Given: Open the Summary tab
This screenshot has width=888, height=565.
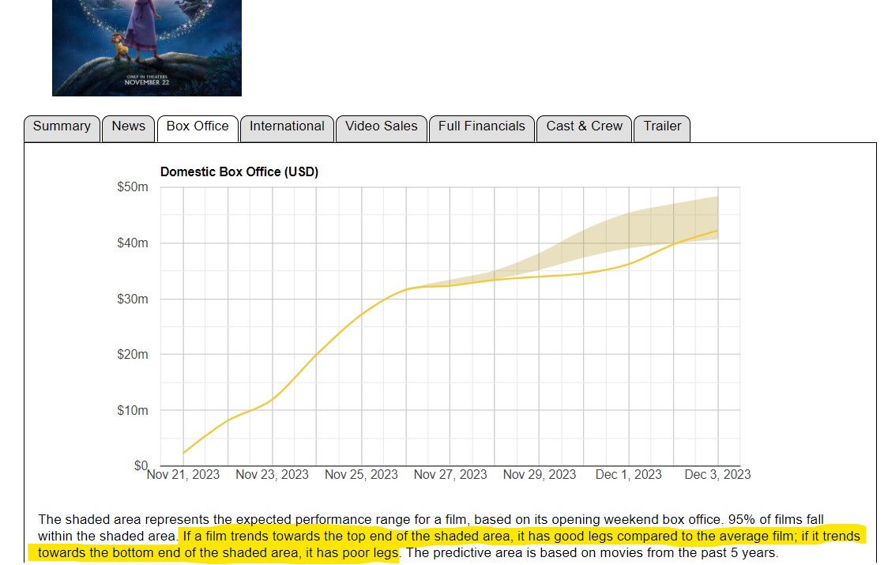Looking at the screenshot, I should pos(62,126).
